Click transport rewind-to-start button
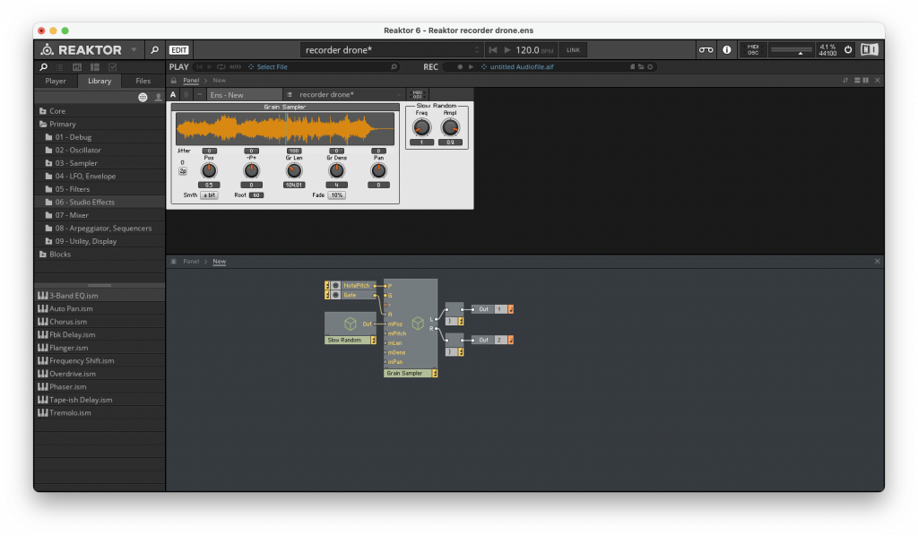This screenshot has height=536, width=918. tap(492, 49)
